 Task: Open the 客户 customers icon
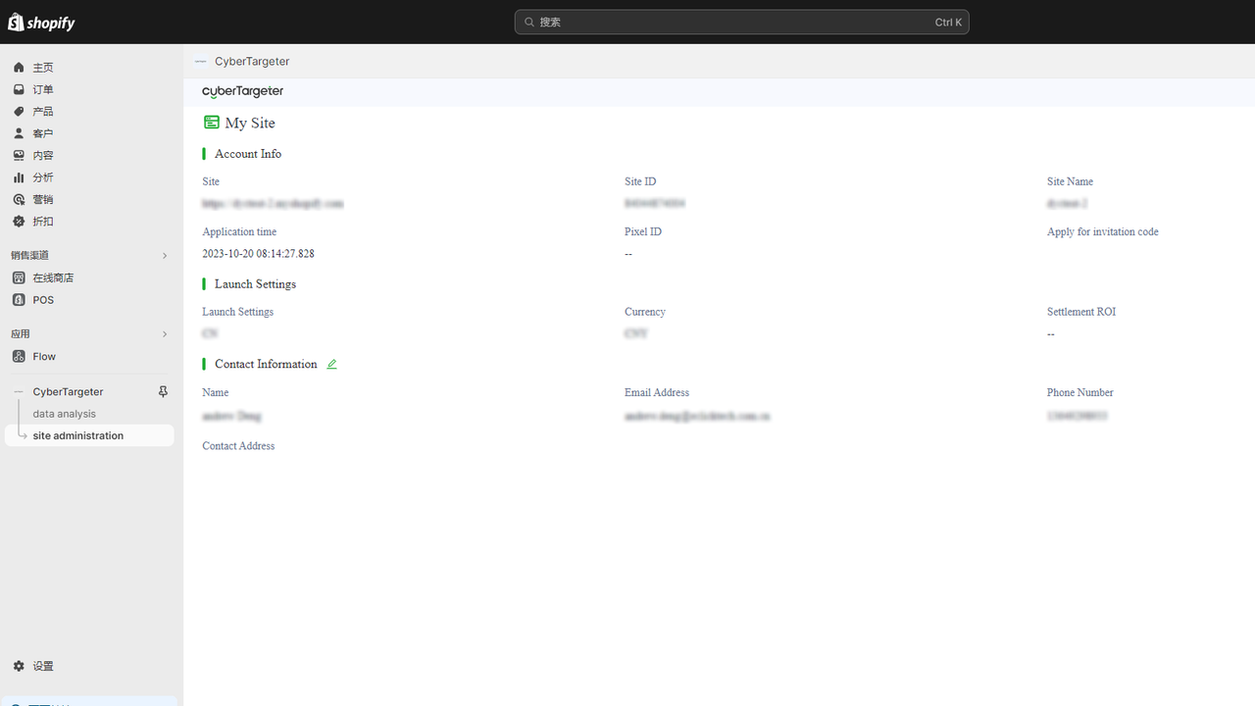coord(19,133)
